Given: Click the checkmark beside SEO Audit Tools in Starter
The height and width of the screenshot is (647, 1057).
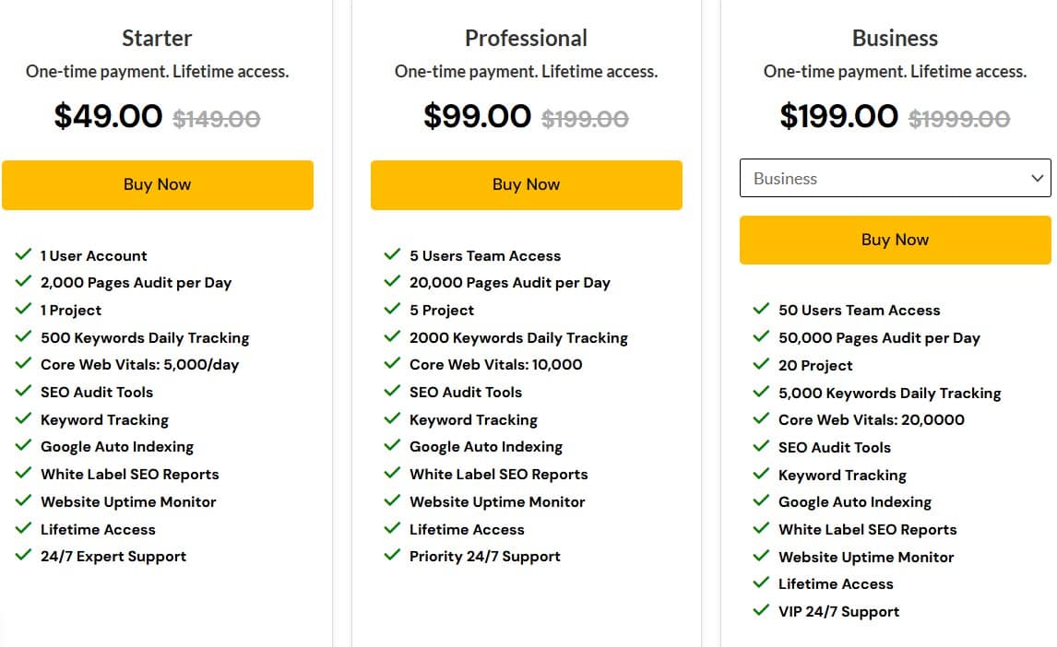Looking at the screenshot, I should 24,392.
